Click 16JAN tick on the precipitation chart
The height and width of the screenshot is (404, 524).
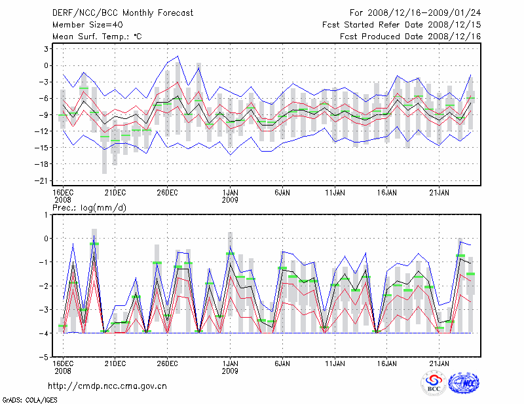386,363
